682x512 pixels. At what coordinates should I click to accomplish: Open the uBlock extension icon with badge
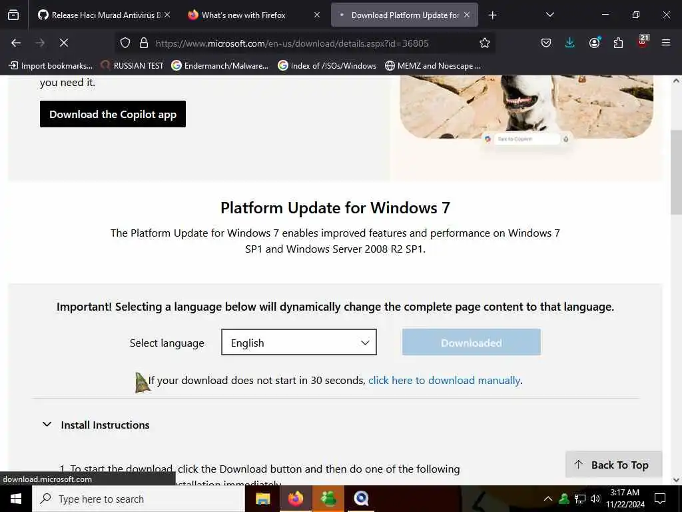643,41
